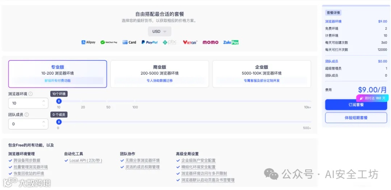Image resolution: width=391 pixels, height=190 pixels.
Task: Click the 团队成员 number input field
Action: [28, 124]
